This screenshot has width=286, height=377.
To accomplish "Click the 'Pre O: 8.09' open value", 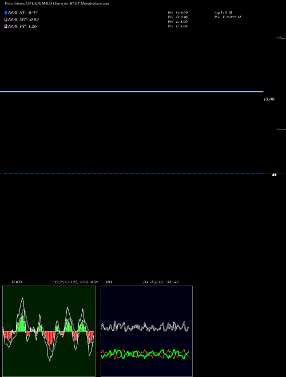I will [x=178, y=13].
